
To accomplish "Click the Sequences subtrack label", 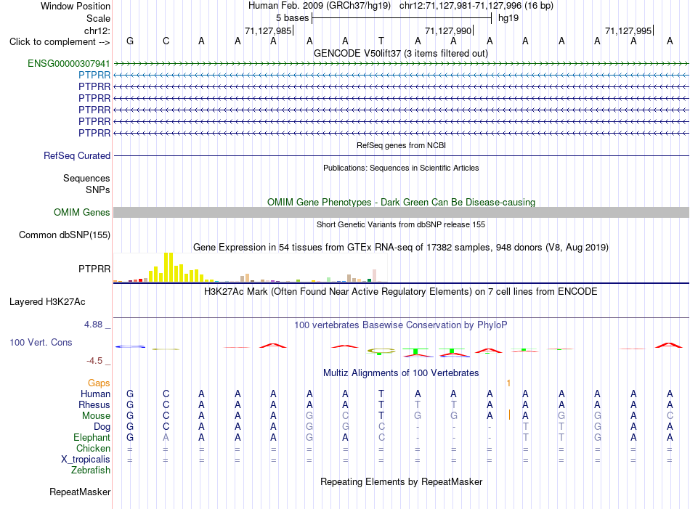I will tap(86, 178).
